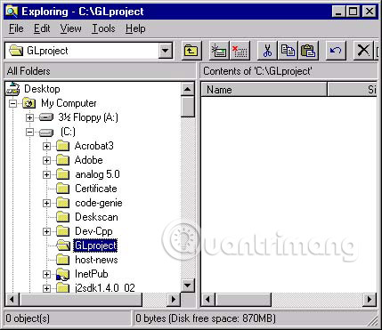Click folder tree scroll down arrow

187,286
